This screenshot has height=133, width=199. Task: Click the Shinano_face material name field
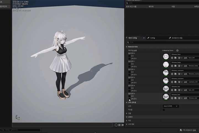tap(185, 54)
